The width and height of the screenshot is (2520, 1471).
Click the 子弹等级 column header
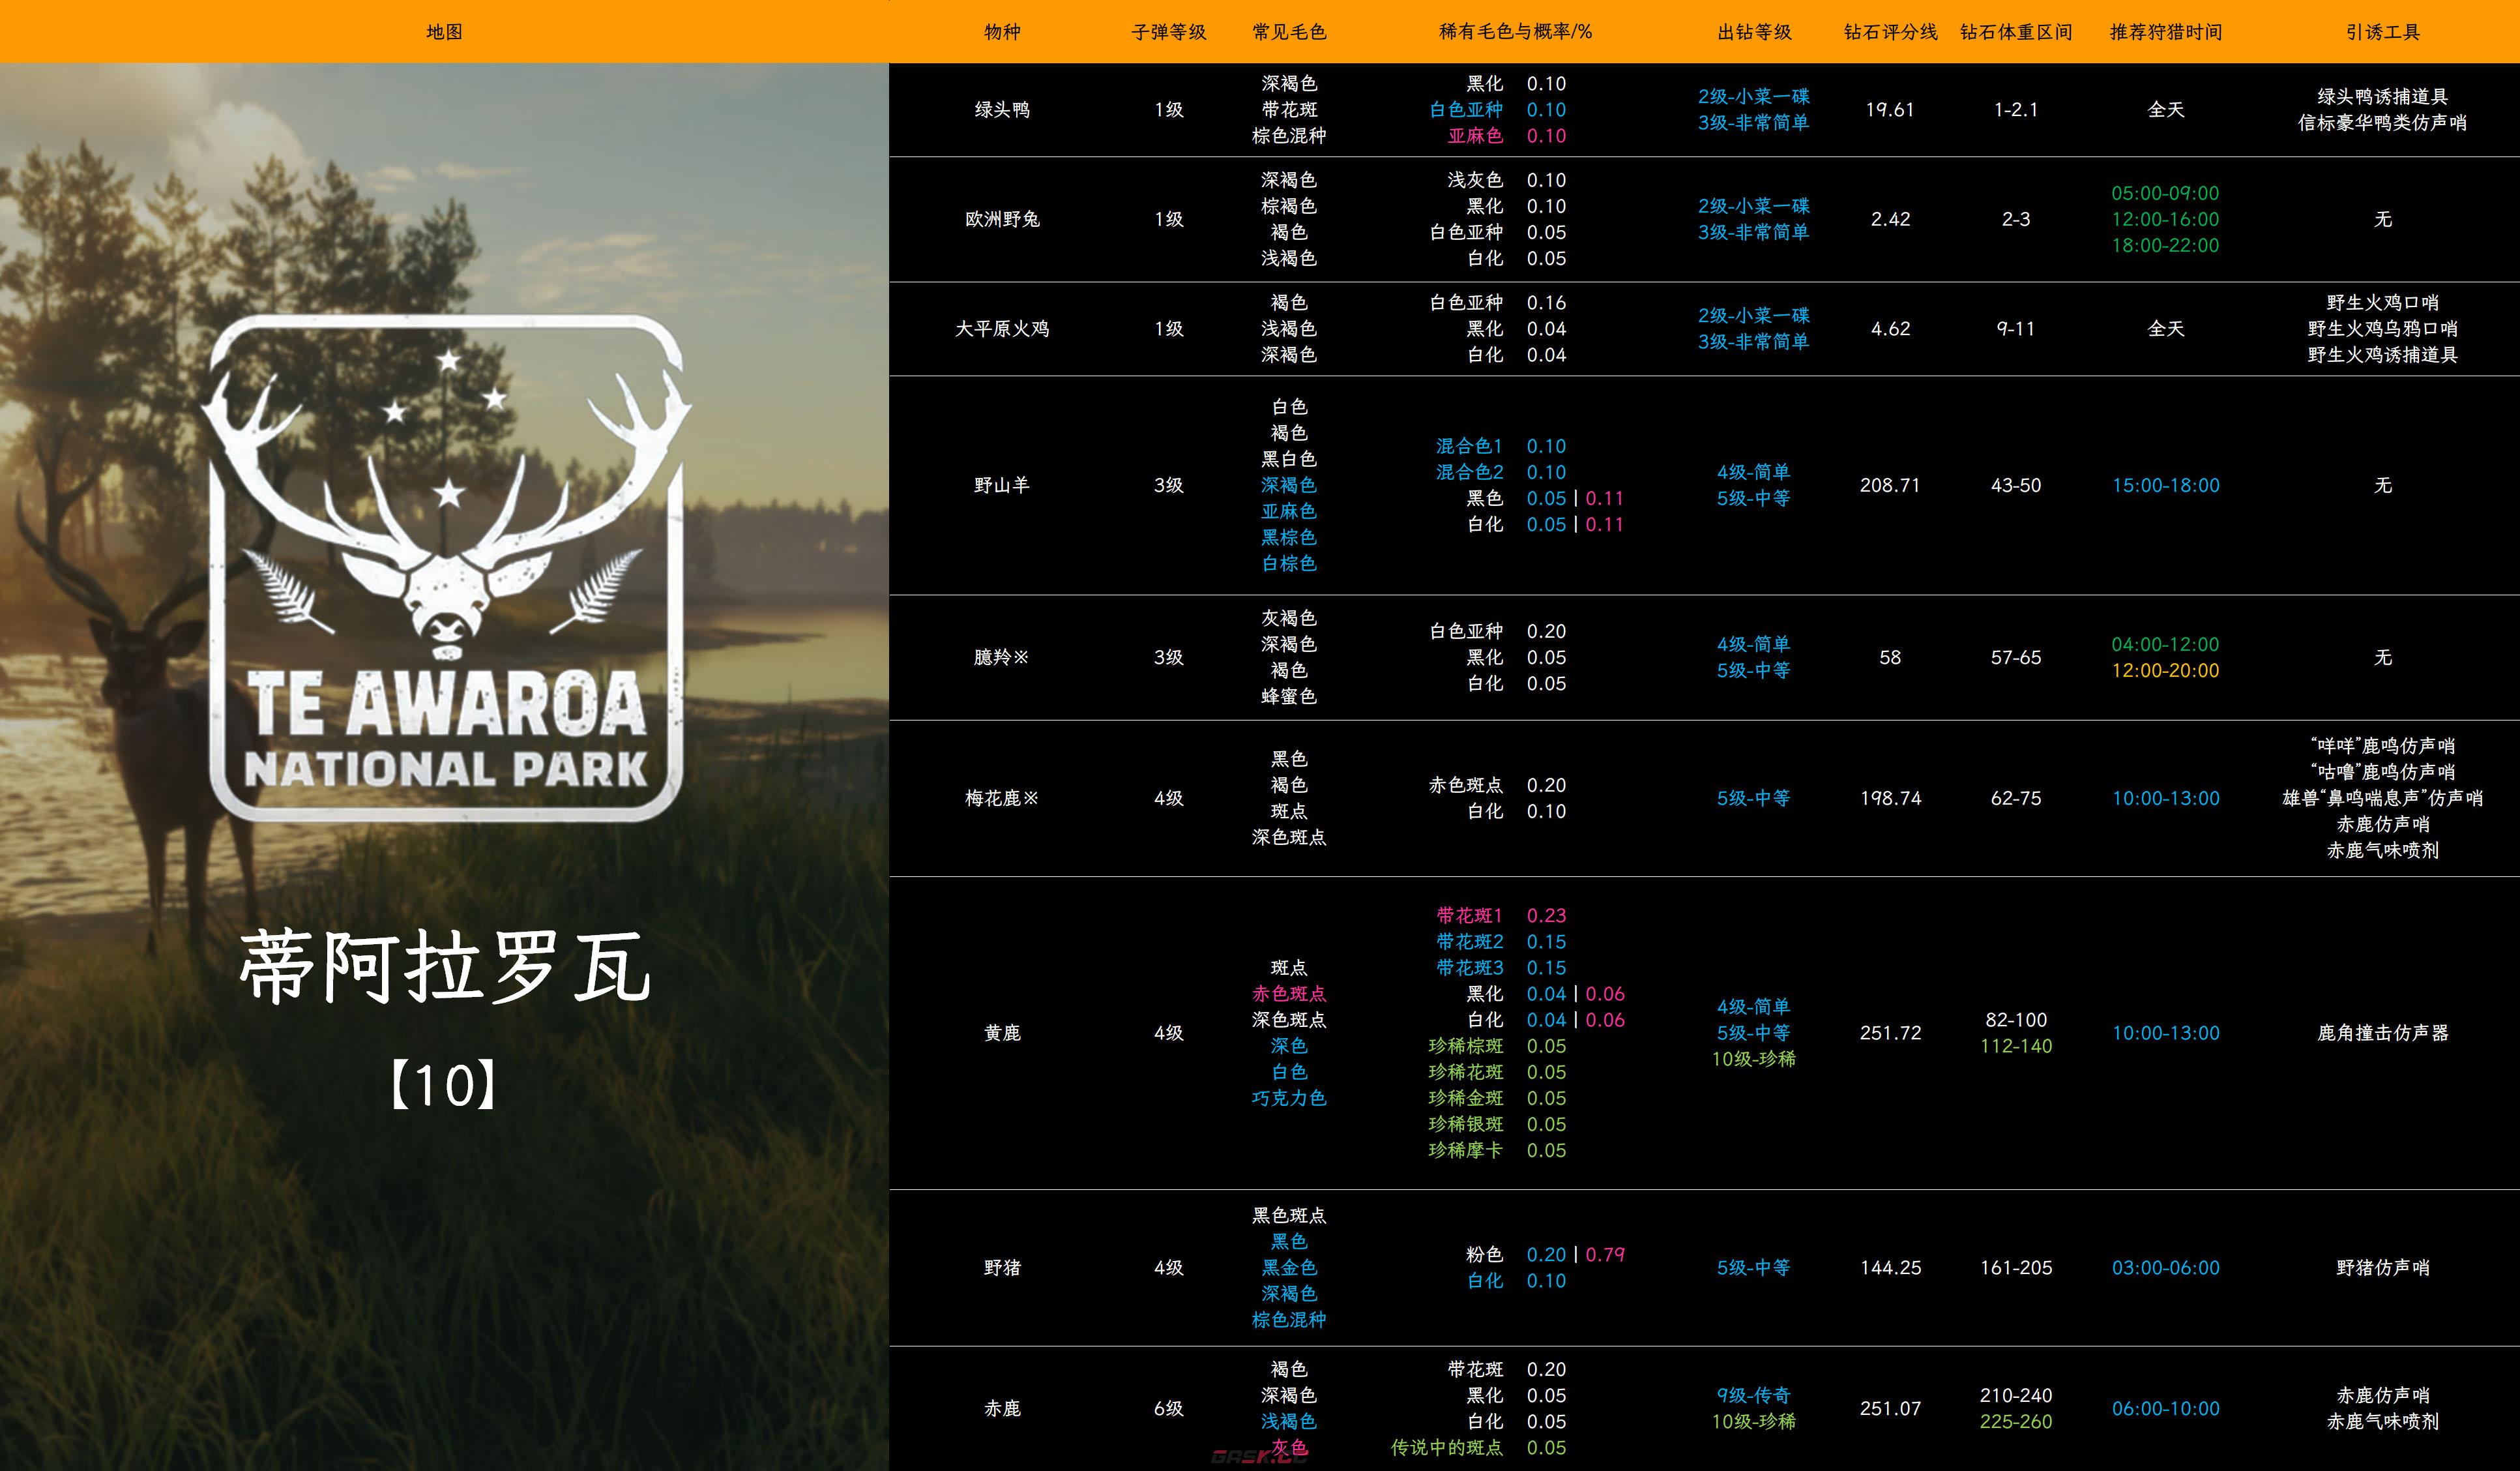(x=1168, y=32)
